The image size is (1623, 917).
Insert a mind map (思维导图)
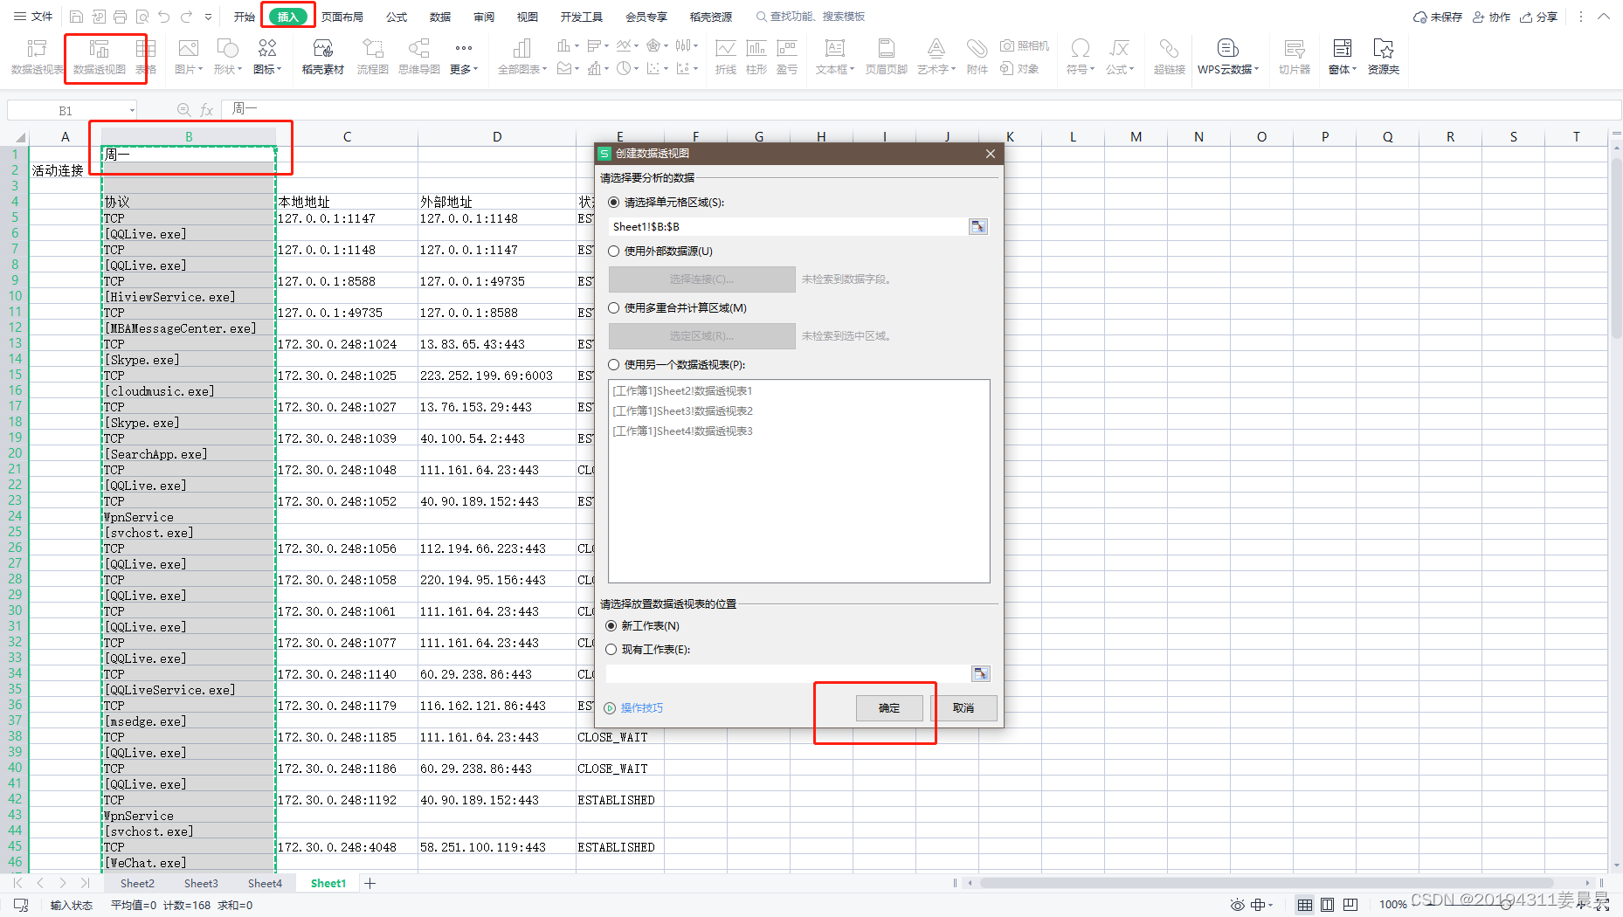[419, 57]
